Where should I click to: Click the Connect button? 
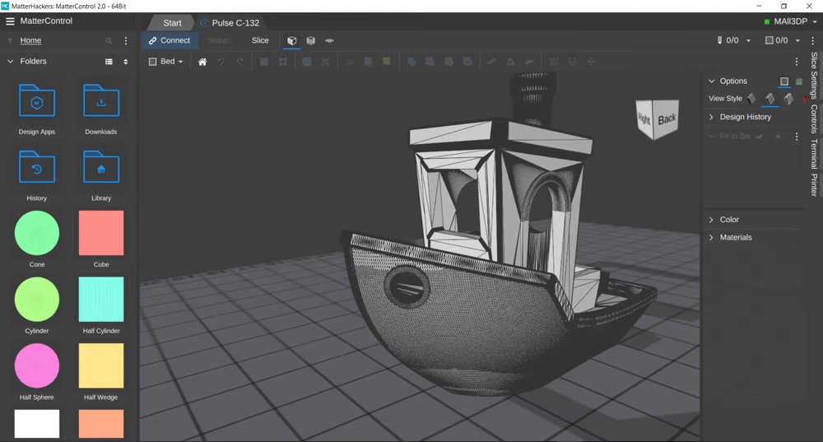(x=169, y=40)
